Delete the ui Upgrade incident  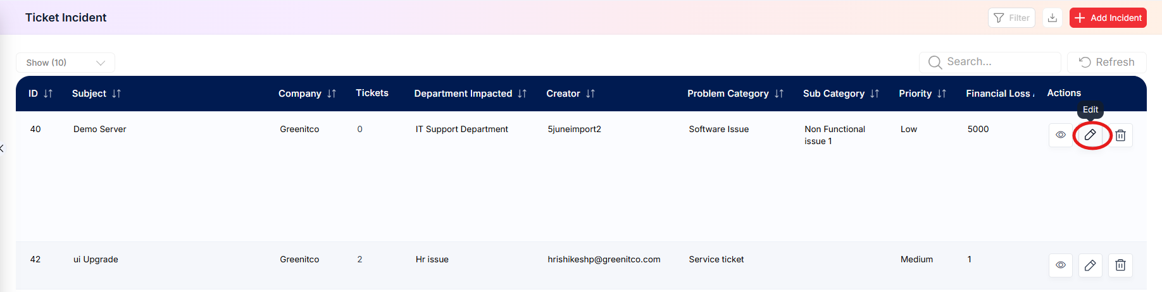point(1120,265)
